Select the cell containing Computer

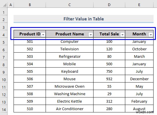point(70,41)
